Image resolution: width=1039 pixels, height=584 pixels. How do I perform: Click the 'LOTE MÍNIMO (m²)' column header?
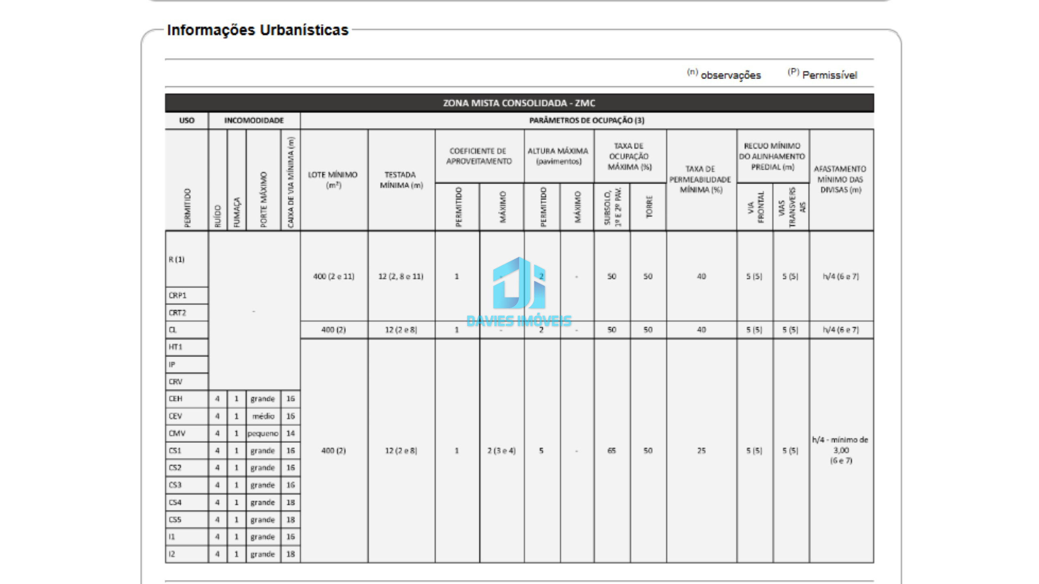[x=333, y=180]
